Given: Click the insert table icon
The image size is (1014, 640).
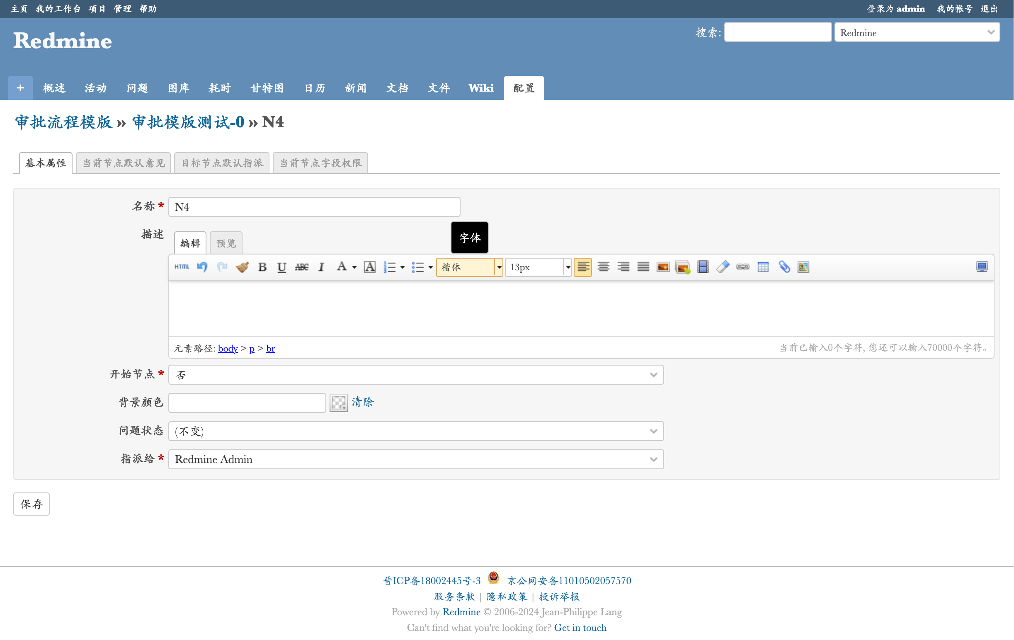Looking at the screenshot, I should (763, 267).
